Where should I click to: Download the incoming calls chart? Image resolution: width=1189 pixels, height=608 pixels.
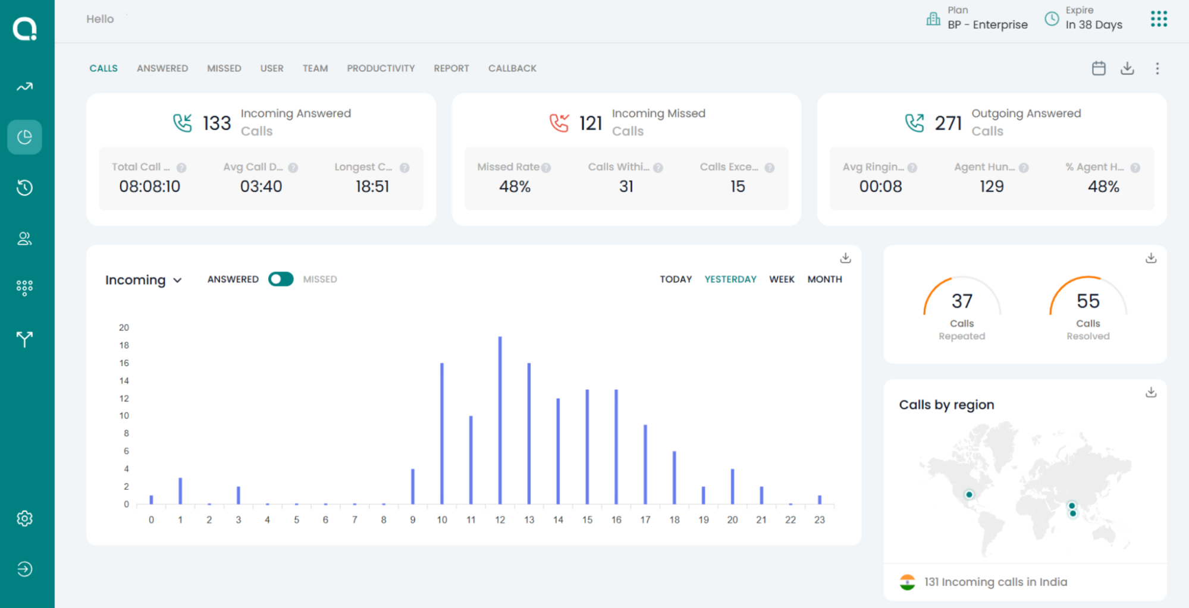[x=845, y=258]
